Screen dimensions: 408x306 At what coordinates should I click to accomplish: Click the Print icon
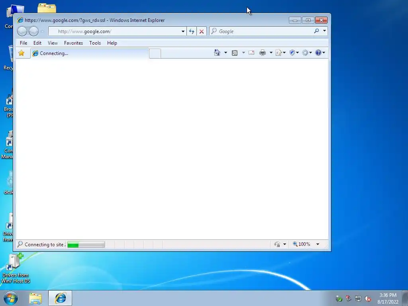pos(263,53)
